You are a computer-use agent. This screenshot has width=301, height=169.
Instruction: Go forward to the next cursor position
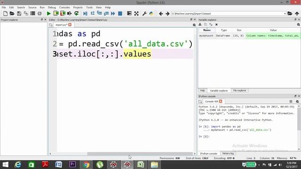tap(167, 14)
